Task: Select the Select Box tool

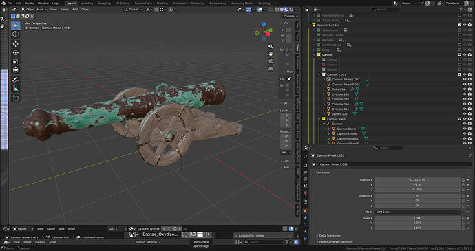Action: [x=15, y=25]
